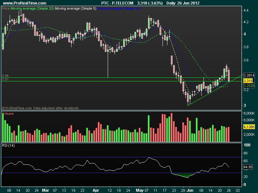The width and height of the screenshot is (258, 193).
Task: Click the www.ProRealTime.com header text
Action: coord(25,3)
